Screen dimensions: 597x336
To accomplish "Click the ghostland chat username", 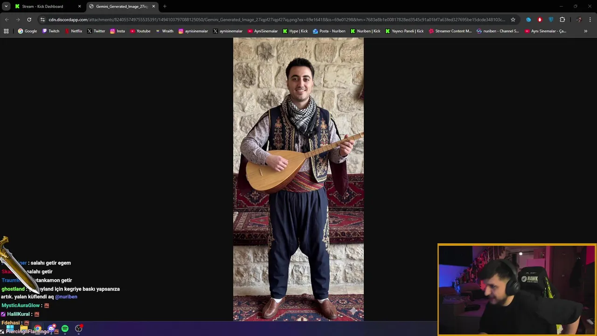I will click(x=13, y=289).
